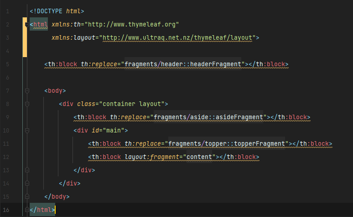This screenshot has width=353, height=217.
Task: Click fragments/header::headerFragment value
Action: 183,64
